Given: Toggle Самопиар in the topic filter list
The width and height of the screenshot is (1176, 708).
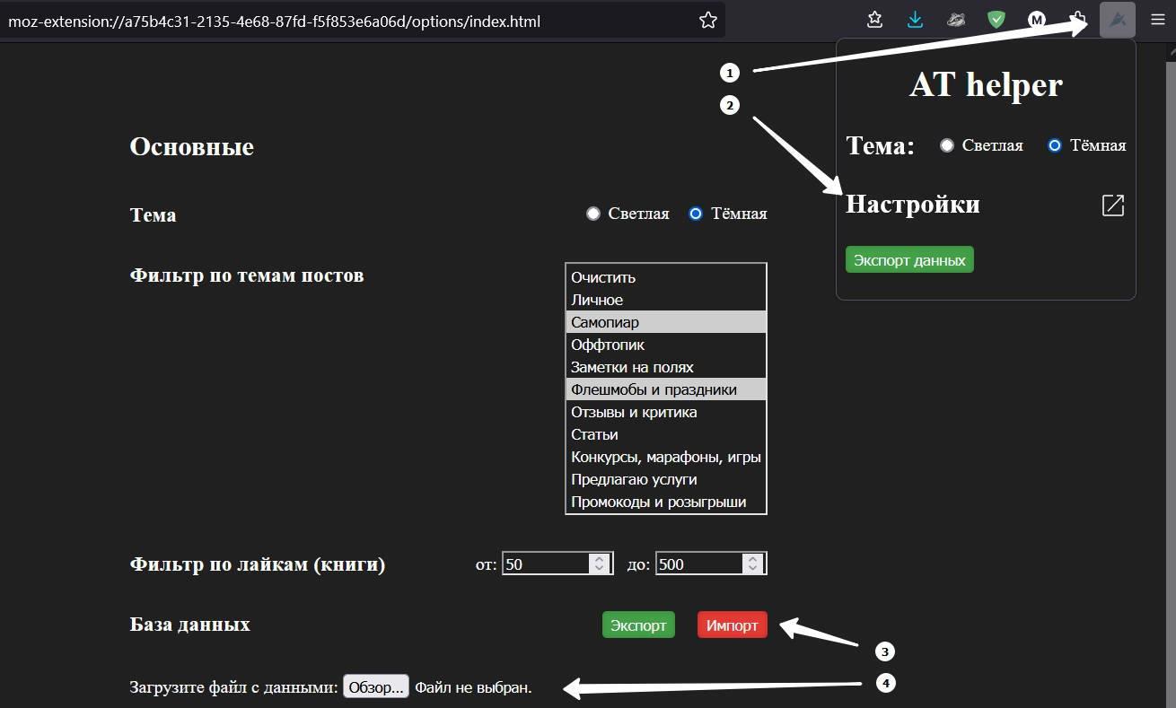Looking at the screenshot, I should click(x=666, y=322).
